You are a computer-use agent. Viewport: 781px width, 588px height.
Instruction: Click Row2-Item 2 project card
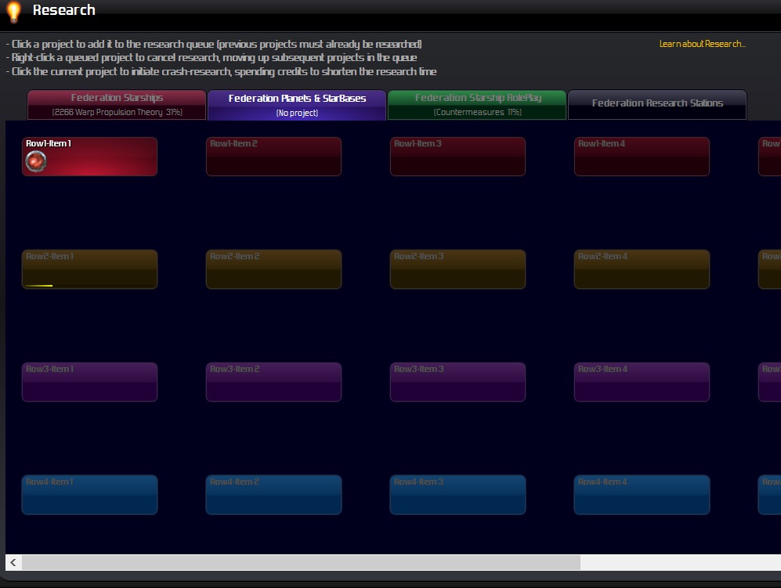coord(273,269)
